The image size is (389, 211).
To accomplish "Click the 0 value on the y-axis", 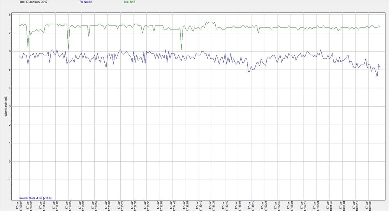I will 10,162.
